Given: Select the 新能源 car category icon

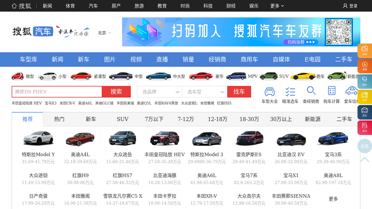Looking at the screenshot, I should pyautogui.click(x=337, y=76).
